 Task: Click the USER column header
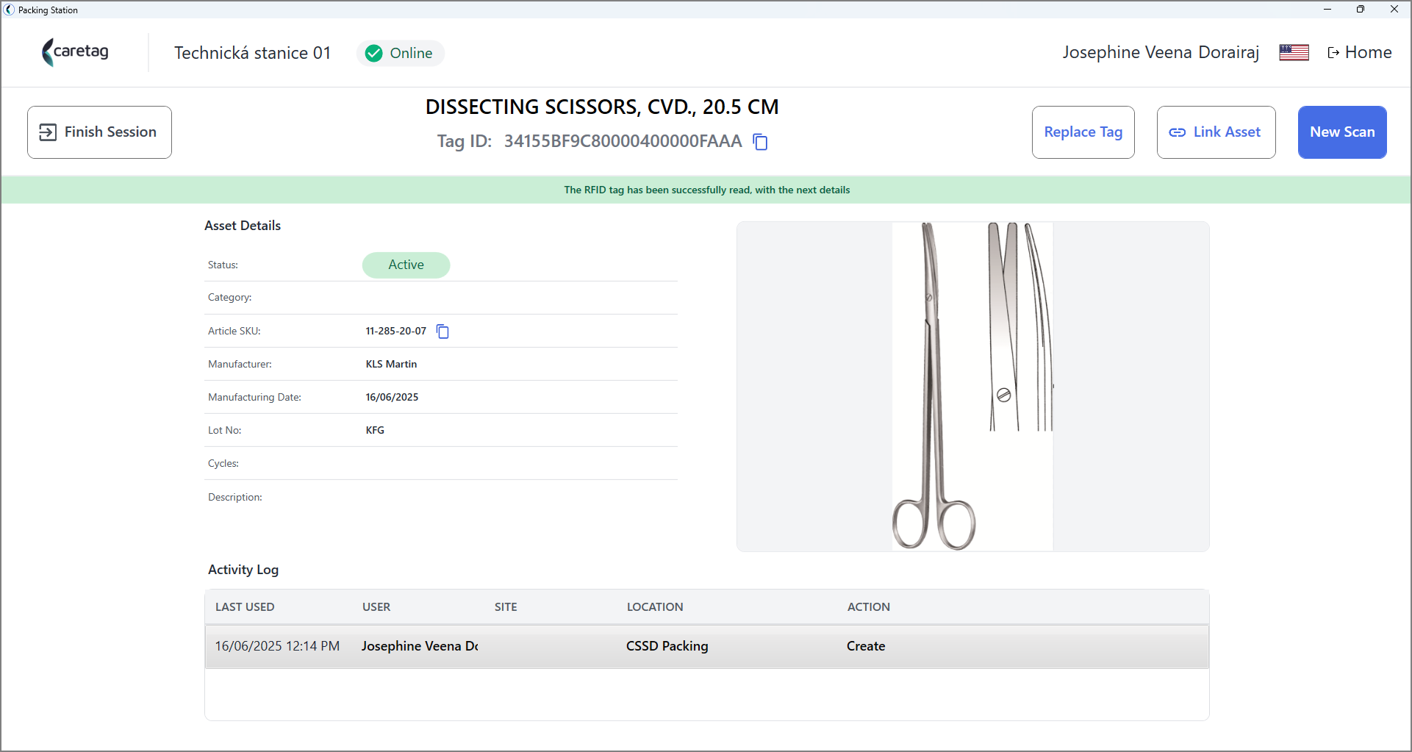376,607
